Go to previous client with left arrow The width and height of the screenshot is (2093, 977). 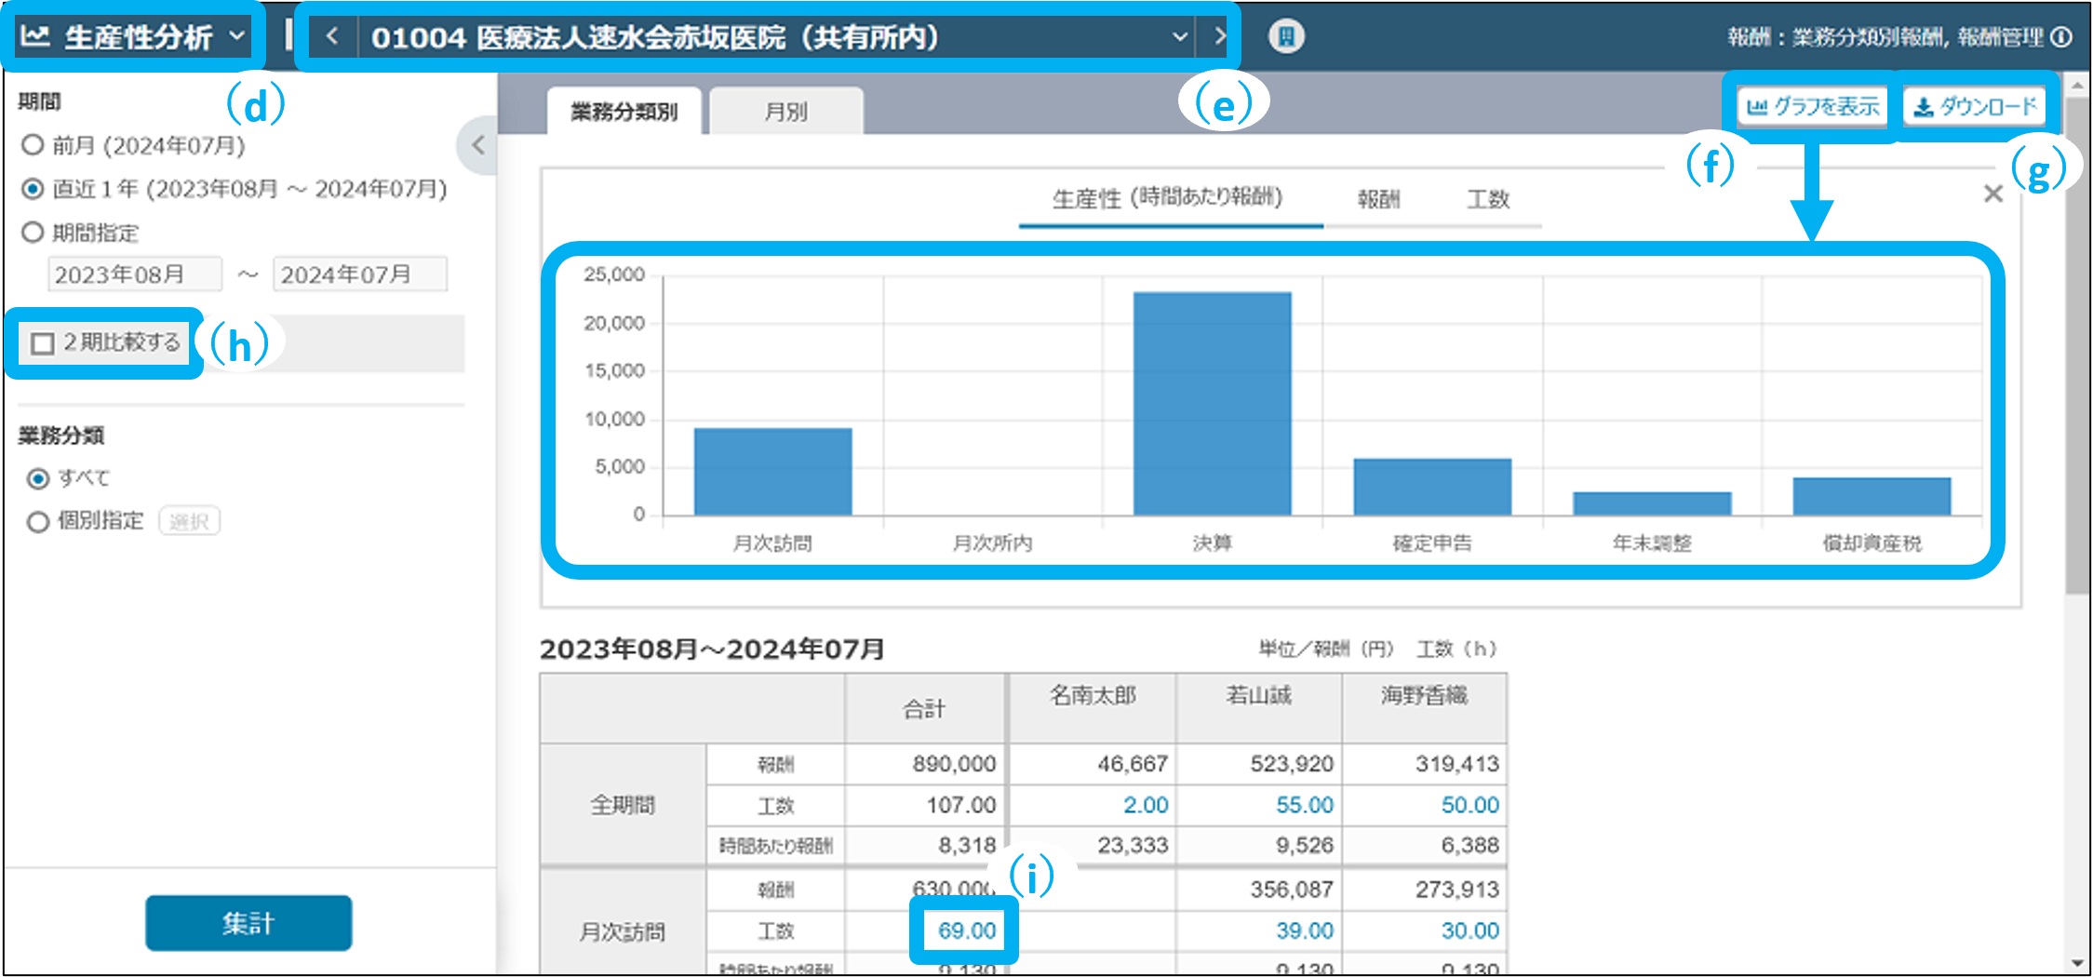click(x=332, y=37)
